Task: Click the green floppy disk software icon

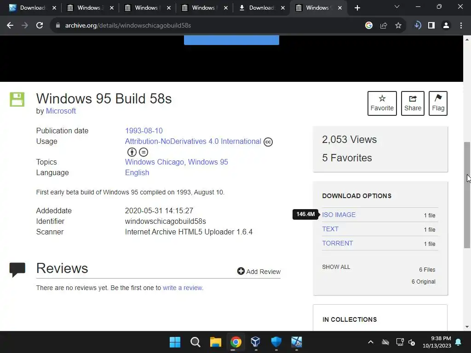Action: click(x=17, y=99)
